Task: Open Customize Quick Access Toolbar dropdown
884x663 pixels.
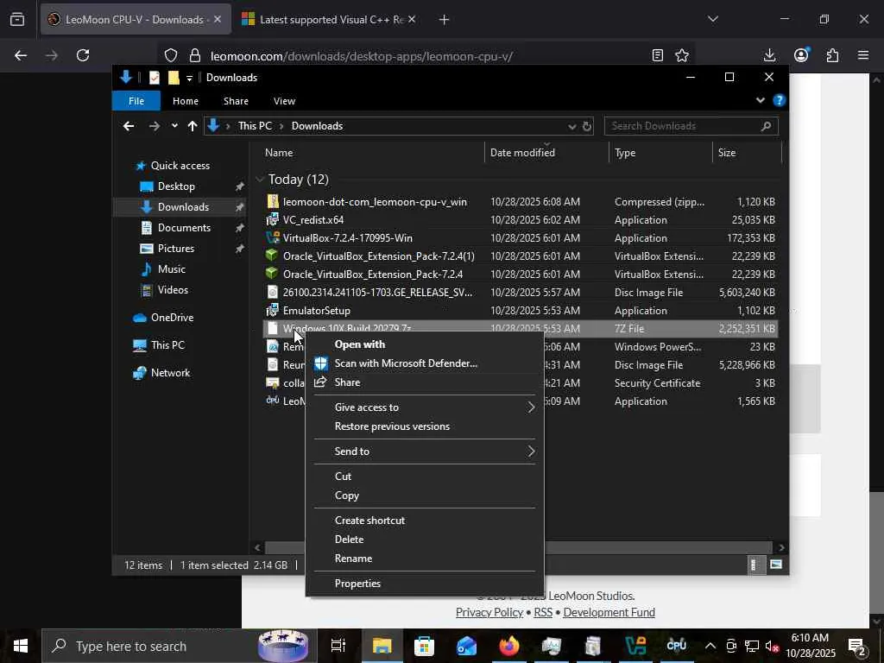Action: (x=189, y=78)
